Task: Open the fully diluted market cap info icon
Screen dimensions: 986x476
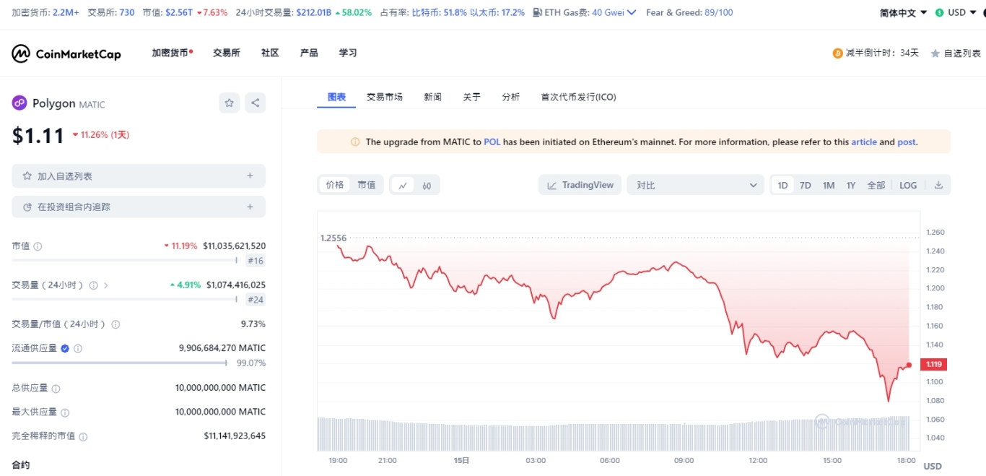Action: coord(83,437)
